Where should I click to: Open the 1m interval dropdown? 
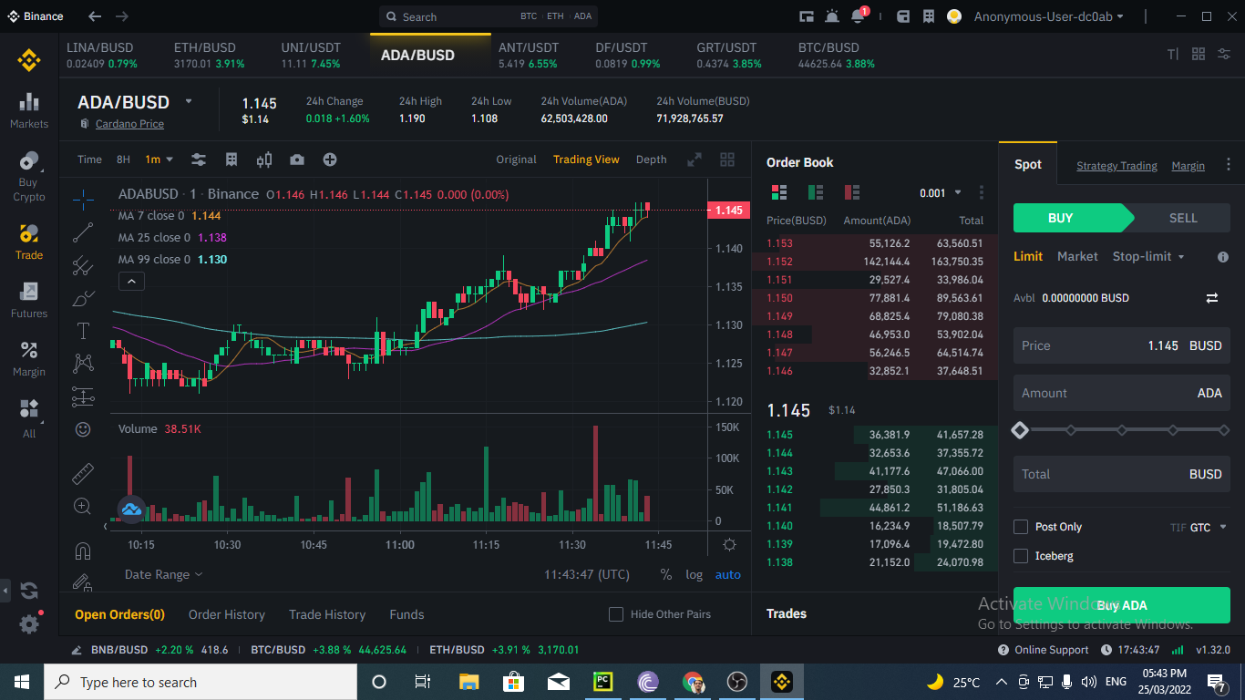tap(159, 160)
